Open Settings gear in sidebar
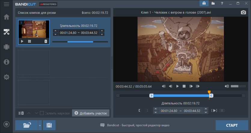 click(x=6, y=77)
